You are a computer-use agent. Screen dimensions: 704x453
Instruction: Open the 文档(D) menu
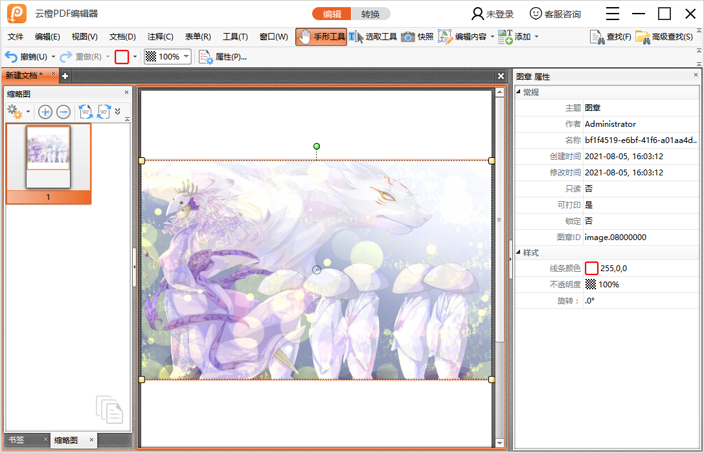pyautogui.click(x=122, y=37)
